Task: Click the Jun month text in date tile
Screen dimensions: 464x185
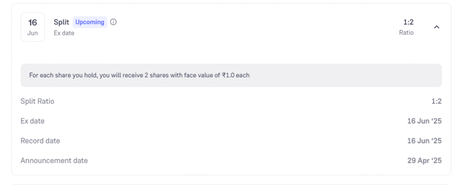Action: point(33,33)
